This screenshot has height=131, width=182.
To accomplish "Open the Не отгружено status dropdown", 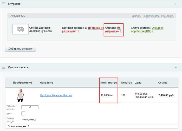I will [120, 31].
